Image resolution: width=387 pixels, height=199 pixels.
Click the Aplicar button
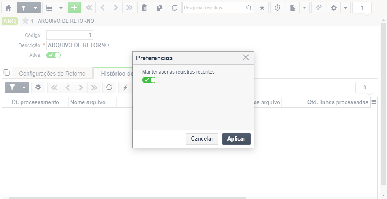coord(236,139)
